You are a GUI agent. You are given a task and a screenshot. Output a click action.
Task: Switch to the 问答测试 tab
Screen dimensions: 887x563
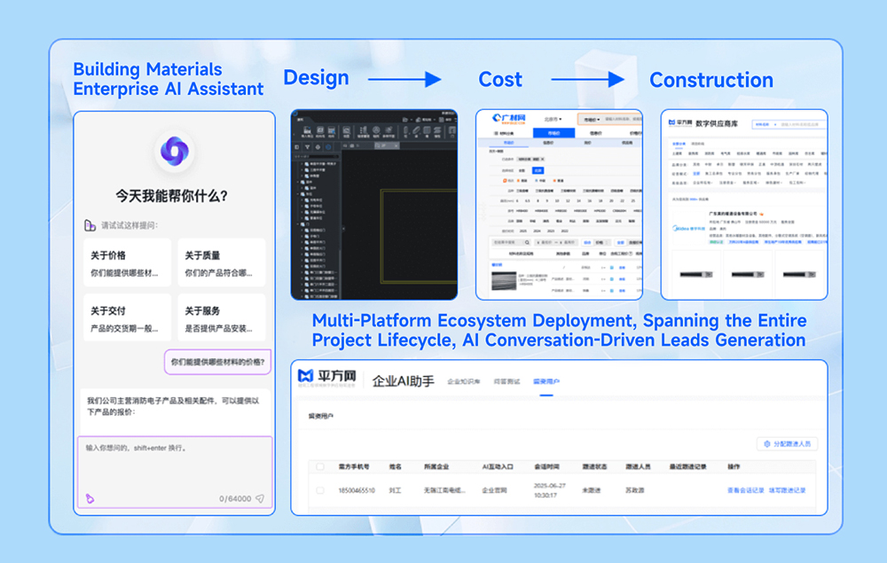[506, 381]
